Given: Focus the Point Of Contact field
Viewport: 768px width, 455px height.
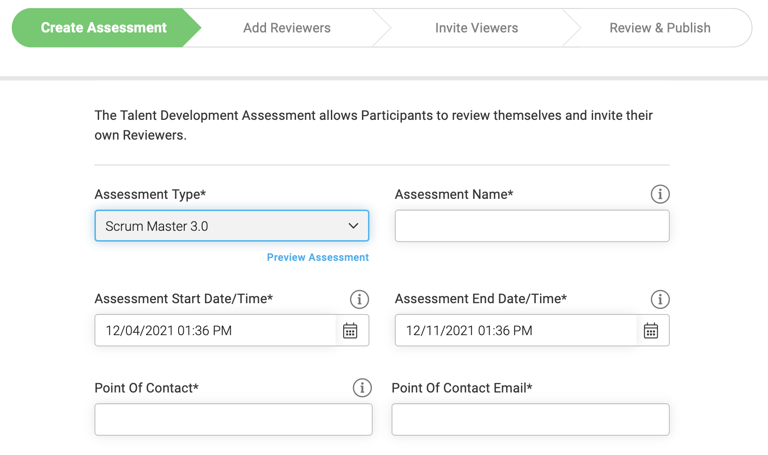Looking at the screenshot, I should tap(234, 419).
